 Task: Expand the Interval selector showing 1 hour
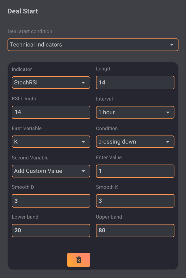click(x=135, y=112)
